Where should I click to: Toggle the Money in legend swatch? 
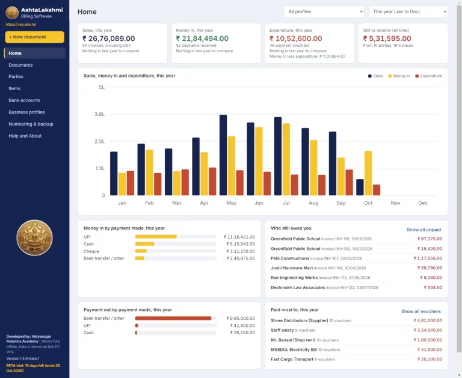coord(390,76)
